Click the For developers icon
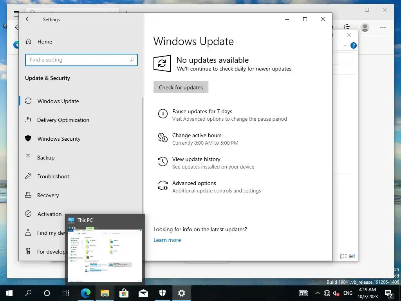Viewport: 401px width, 301px height. click(x=28, y=252)
